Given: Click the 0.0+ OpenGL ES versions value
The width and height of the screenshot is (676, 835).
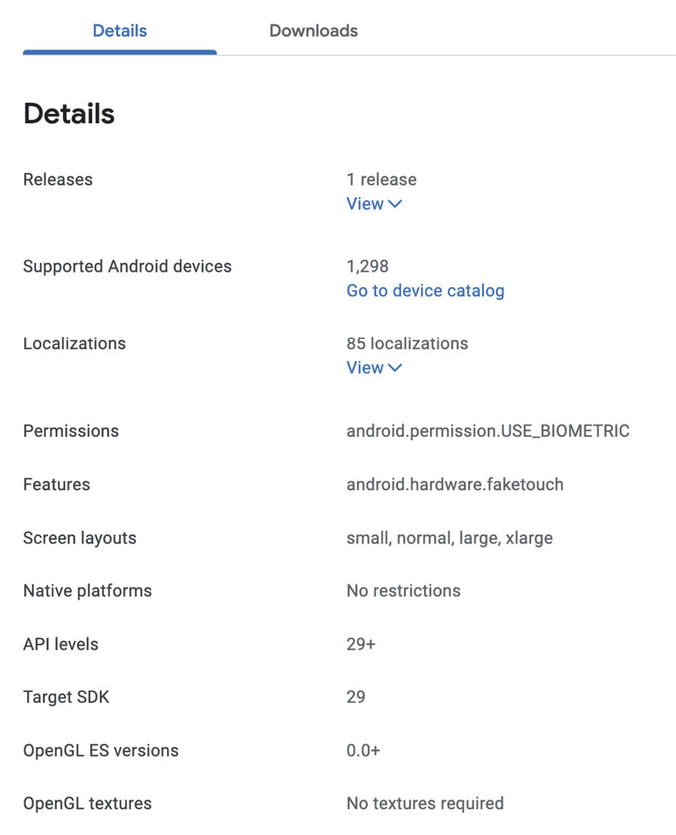Looking at the screenshot, I should [363, 750].
